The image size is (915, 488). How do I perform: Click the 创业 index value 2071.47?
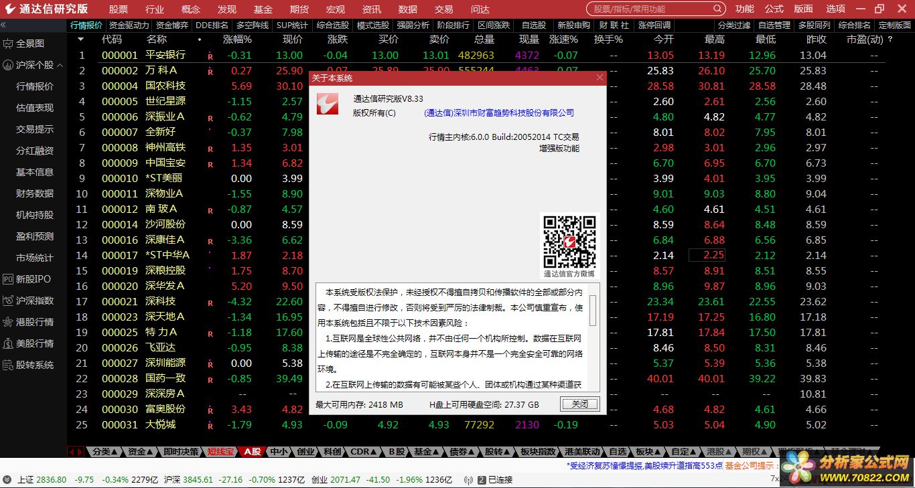point(346,480)
